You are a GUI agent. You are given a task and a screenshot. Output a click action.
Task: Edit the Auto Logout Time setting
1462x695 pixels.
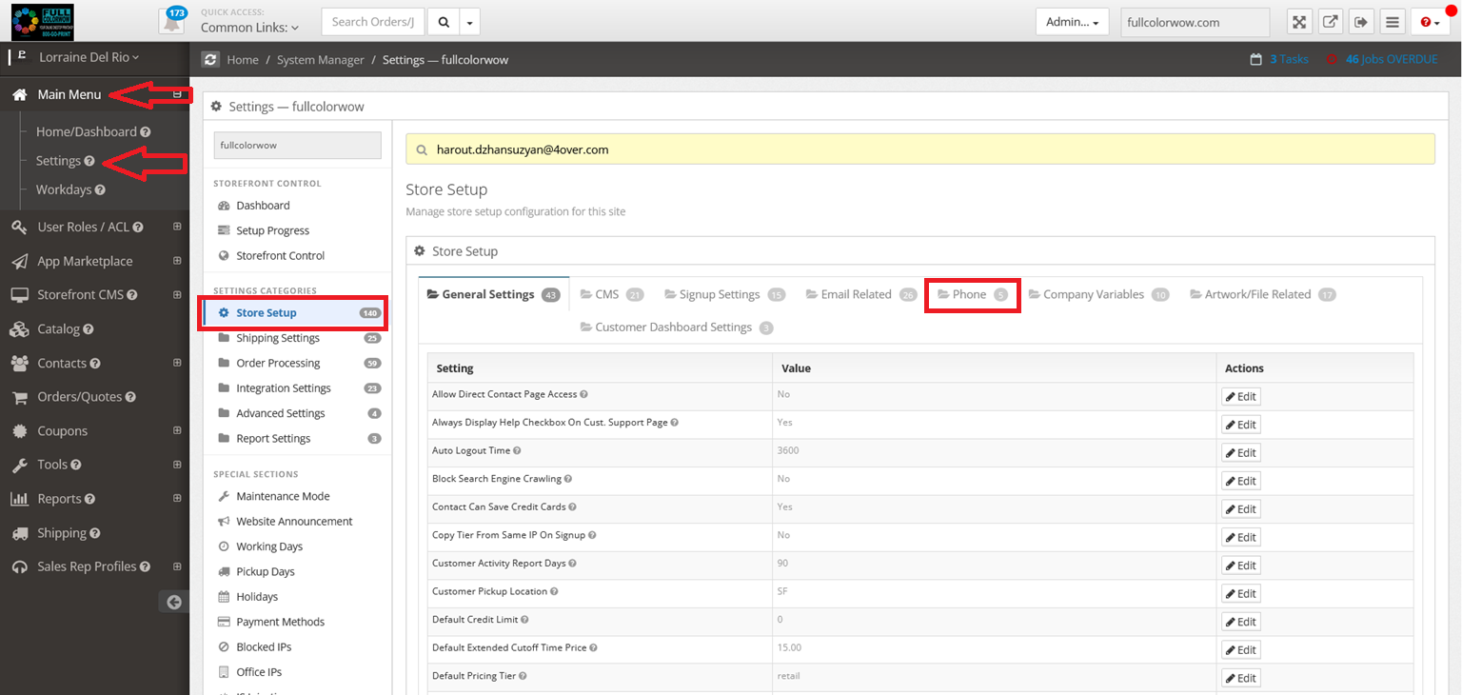1241,452
